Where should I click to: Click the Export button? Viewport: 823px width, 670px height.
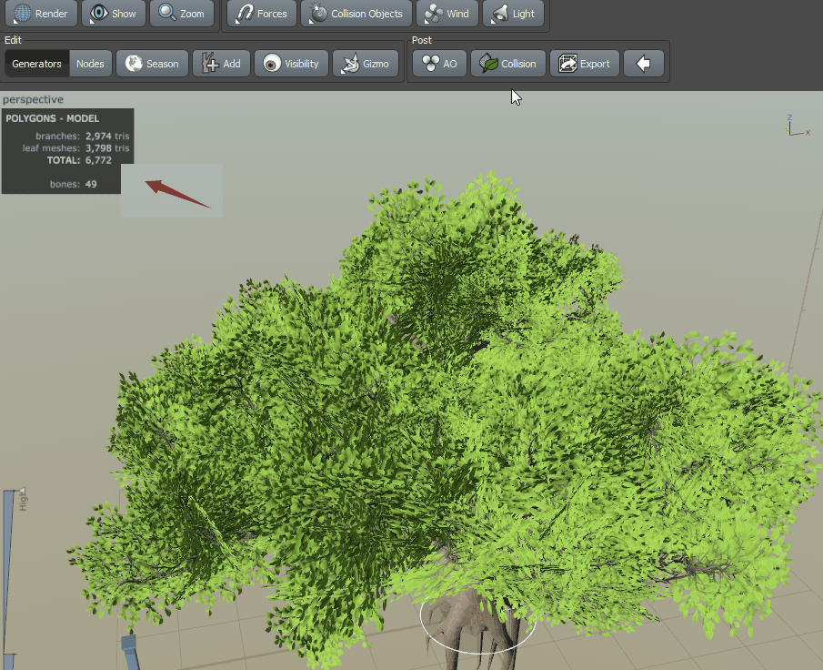tap(585, 64)
